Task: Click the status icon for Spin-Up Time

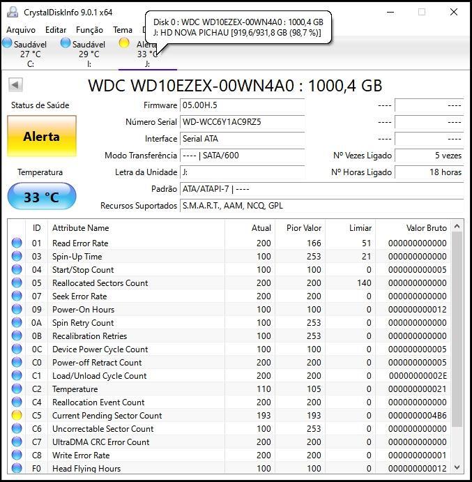Action: [x=17, y=256]
